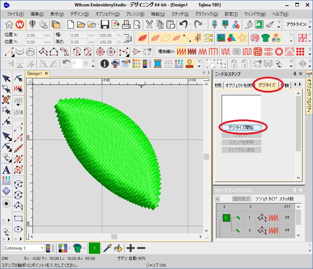Click the デジタイズ開始 button
The height and width of the screenshot is (269, 313).
pos(241,128)
